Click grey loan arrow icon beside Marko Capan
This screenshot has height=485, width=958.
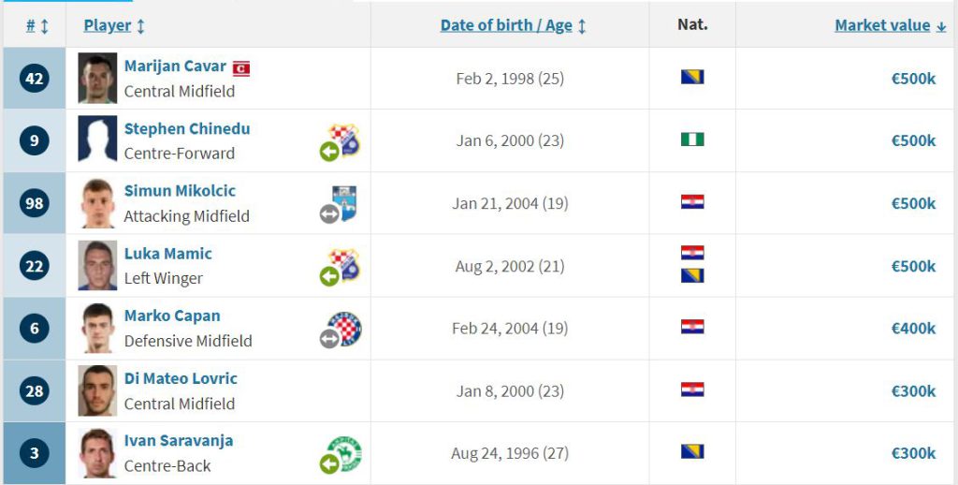(329, 338)
